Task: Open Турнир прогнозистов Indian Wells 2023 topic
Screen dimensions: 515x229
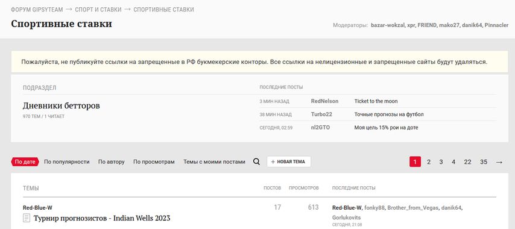Action: (102, 218)
